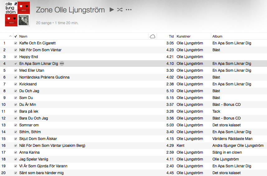The width and height of the screenshot is (267, 176).
Task: Toggle the Sthlm, Sthlm checkbox
Action: (16, 132)
